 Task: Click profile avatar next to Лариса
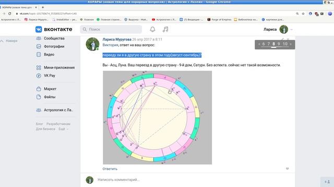[x=284, y=29]
